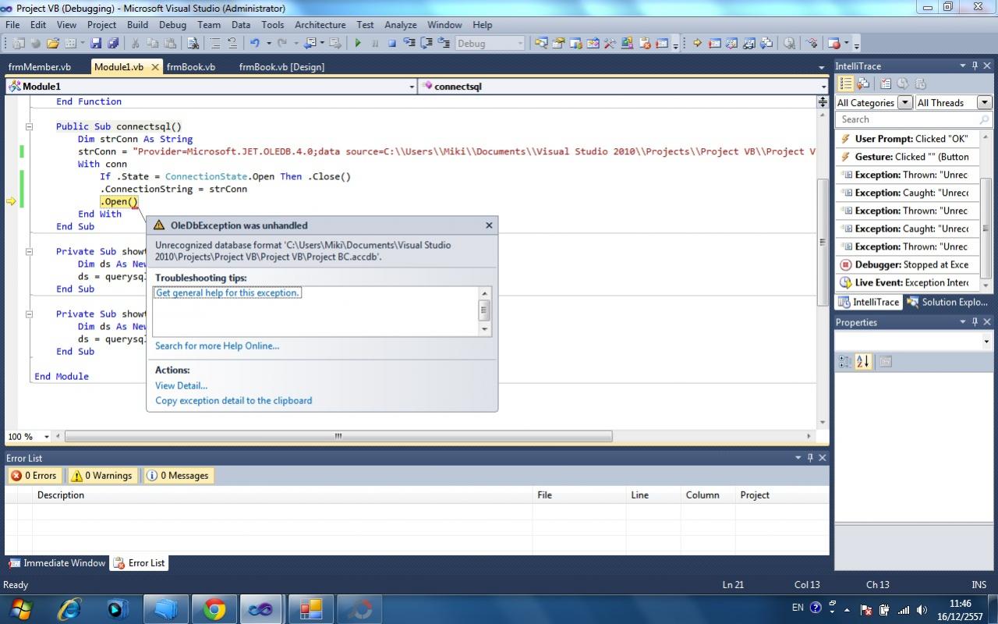Click Copy exception detail to the clipboard
The height and width of the screenshot is (624, 998).
(x=233, y=400)
